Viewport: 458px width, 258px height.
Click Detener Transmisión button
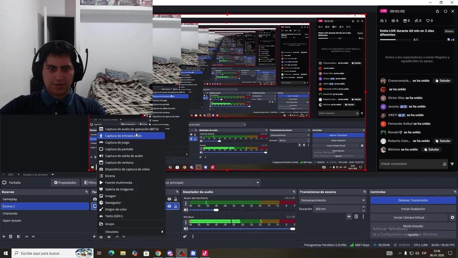pos(413,200)
